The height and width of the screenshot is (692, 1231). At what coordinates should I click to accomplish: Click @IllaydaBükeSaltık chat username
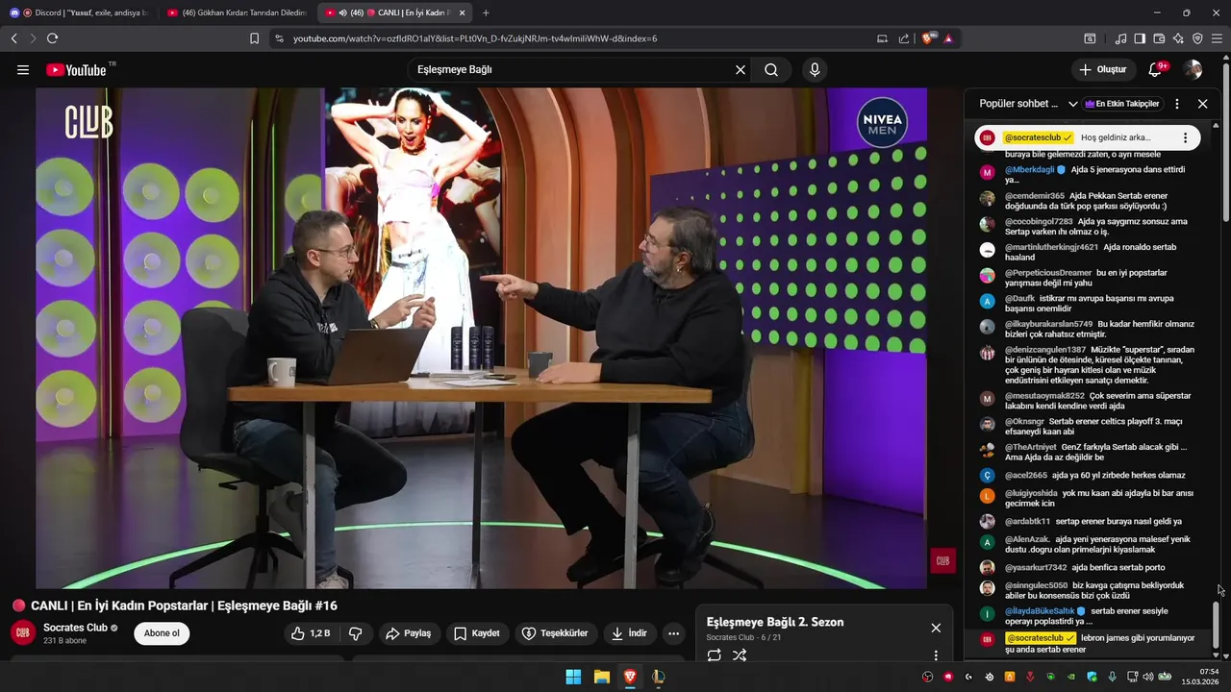[1040, 611]
